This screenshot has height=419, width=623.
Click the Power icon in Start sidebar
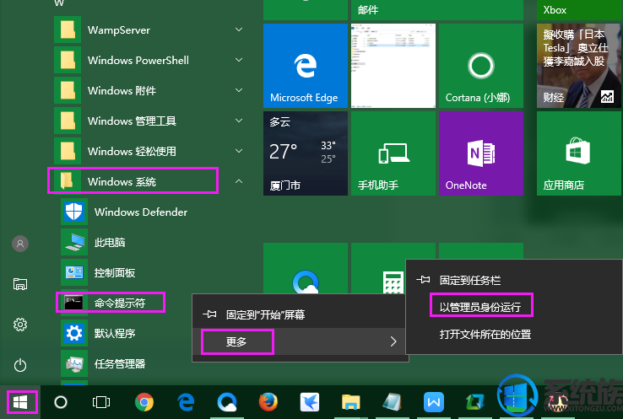tap(20, 365)
